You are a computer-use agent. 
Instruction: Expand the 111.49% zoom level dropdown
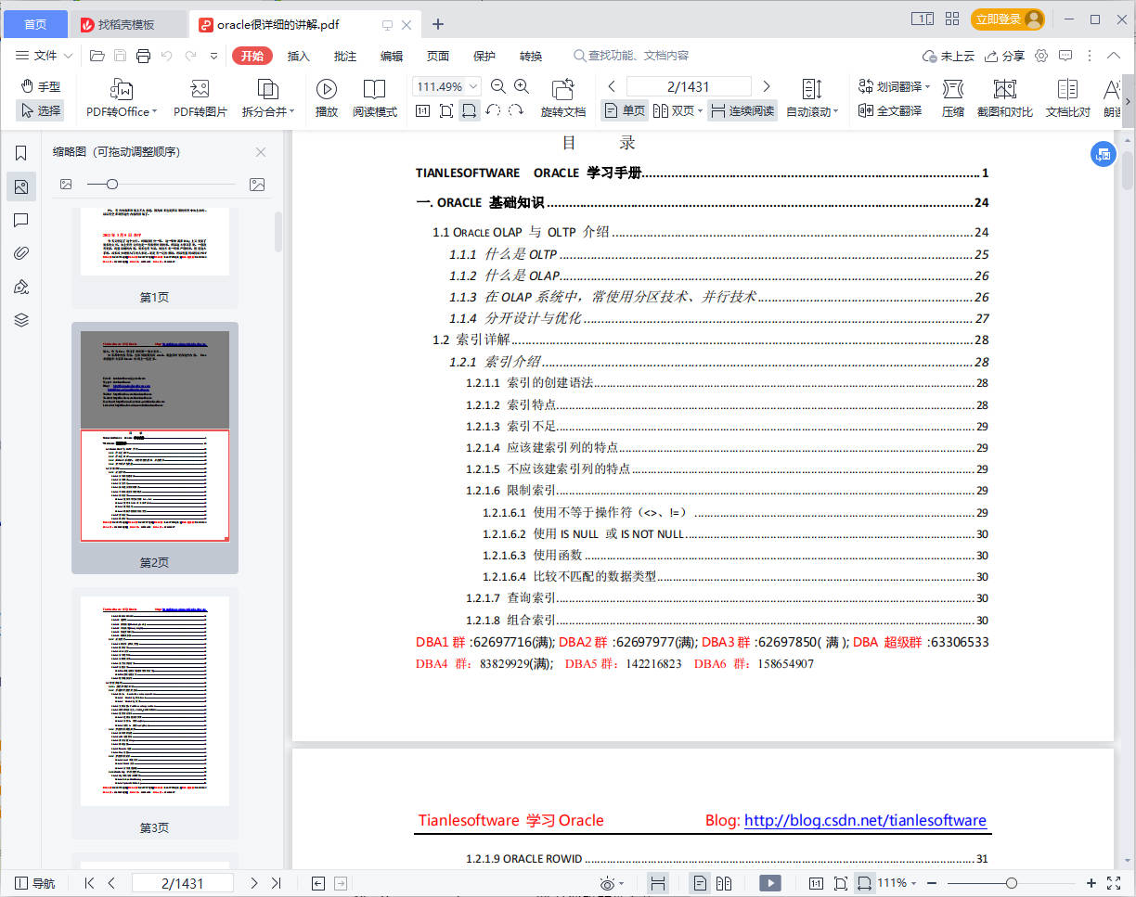pyautogui.click(x=473, y=86)
